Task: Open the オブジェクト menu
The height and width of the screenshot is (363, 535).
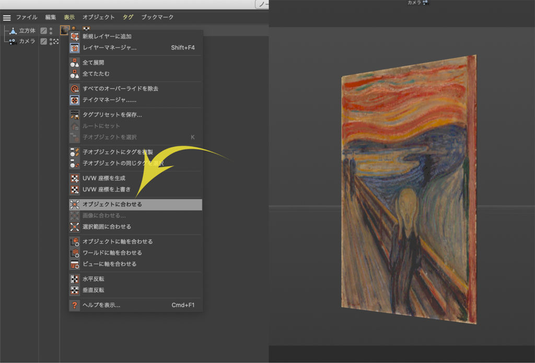Action: coord(99,17)
